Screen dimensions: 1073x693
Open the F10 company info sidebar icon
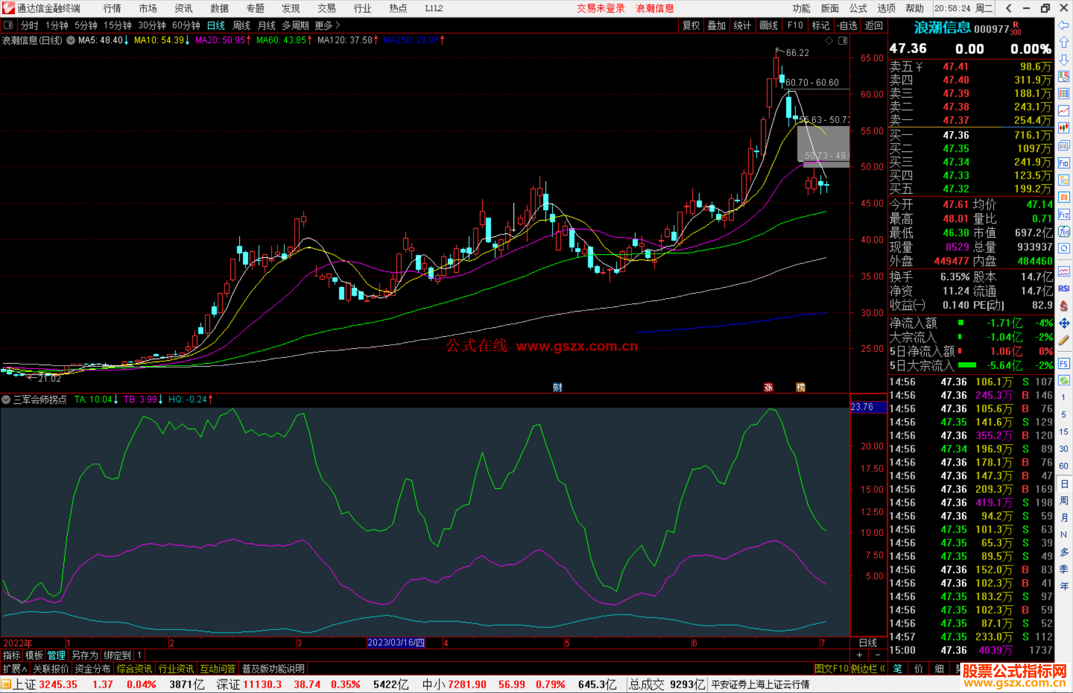[1064, 163]
